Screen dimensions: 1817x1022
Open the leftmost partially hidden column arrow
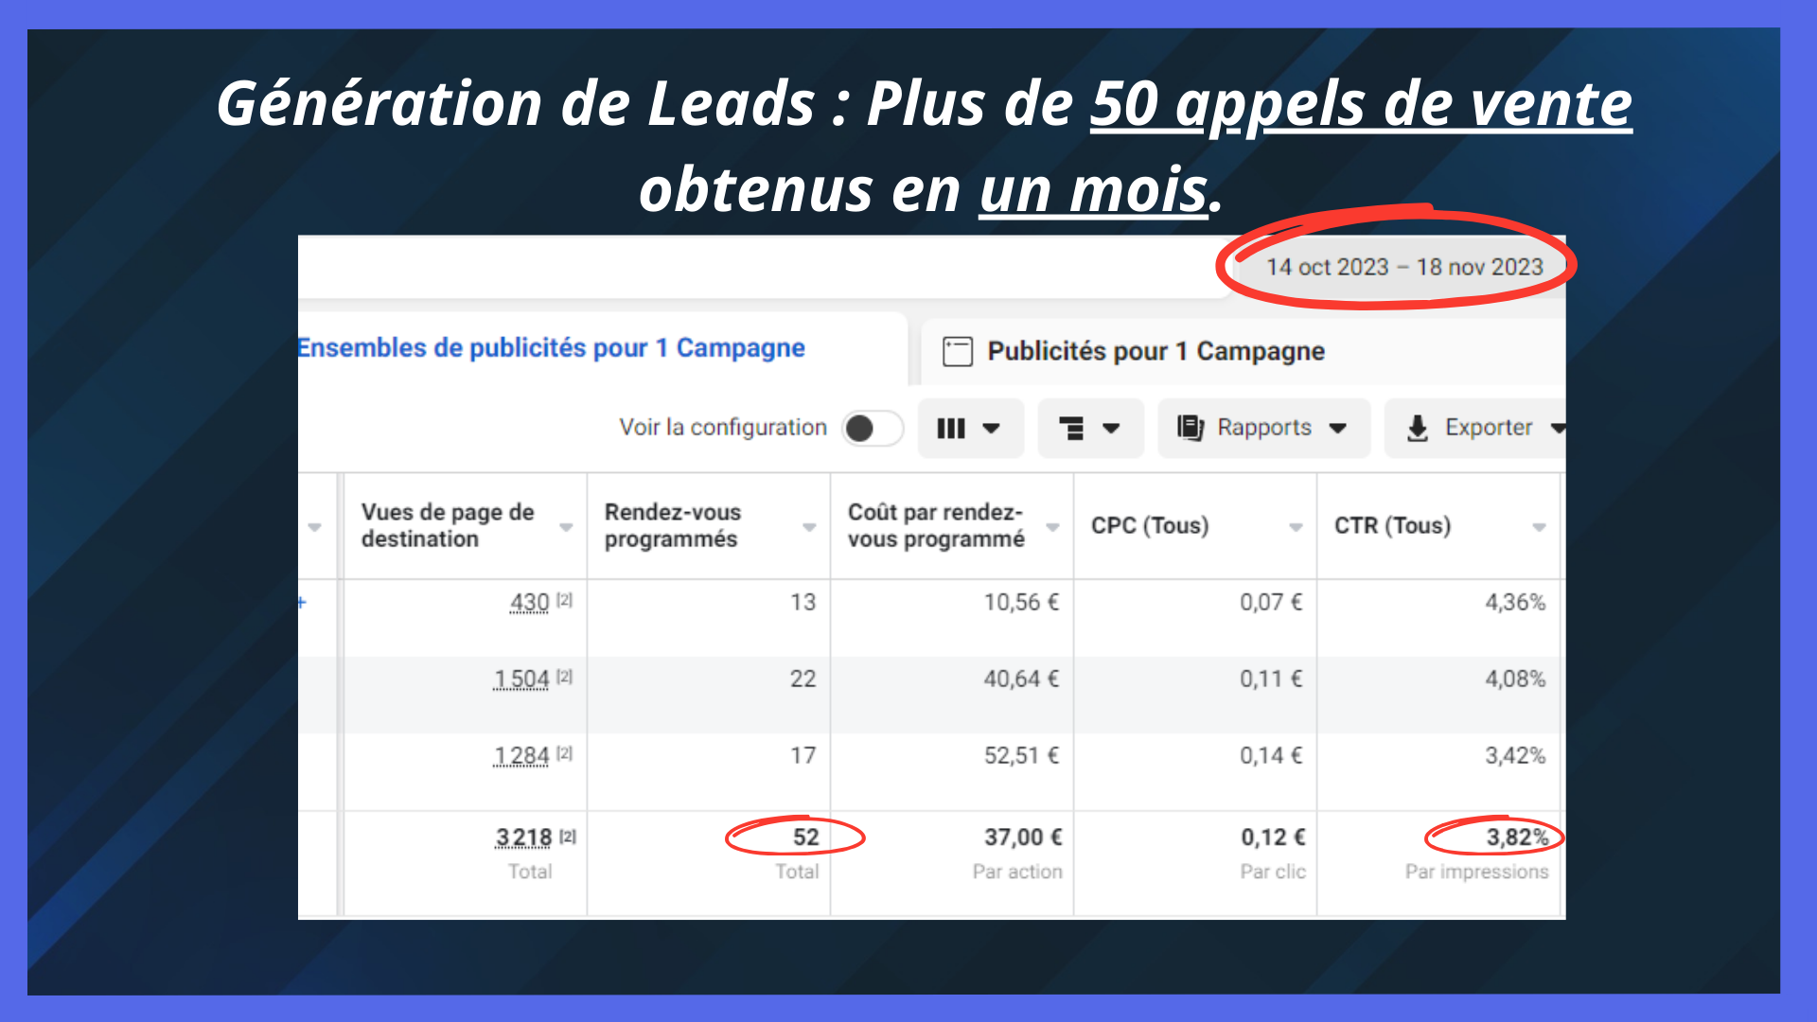click(315, 527)
